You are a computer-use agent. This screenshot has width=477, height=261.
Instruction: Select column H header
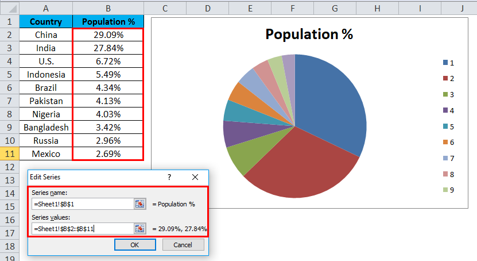click(377, 9)
